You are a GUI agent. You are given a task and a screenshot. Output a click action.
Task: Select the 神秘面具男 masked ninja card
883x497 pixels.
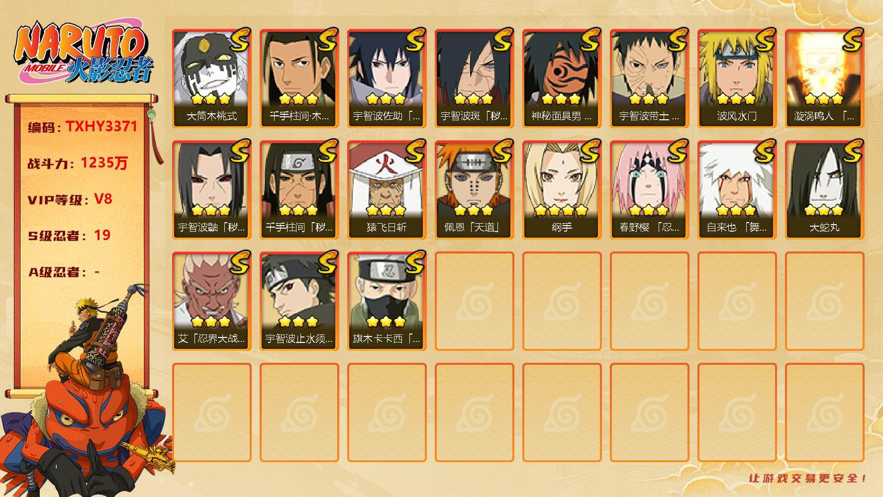pyautogui.click(x=562, y=79)
